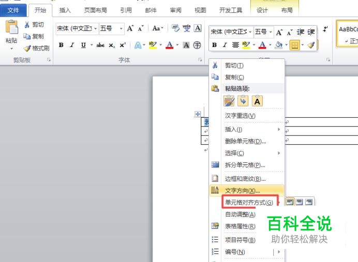Click Grow Font on the mini toolbar
This screenshot has width=358, height=262.
(279, 33)
